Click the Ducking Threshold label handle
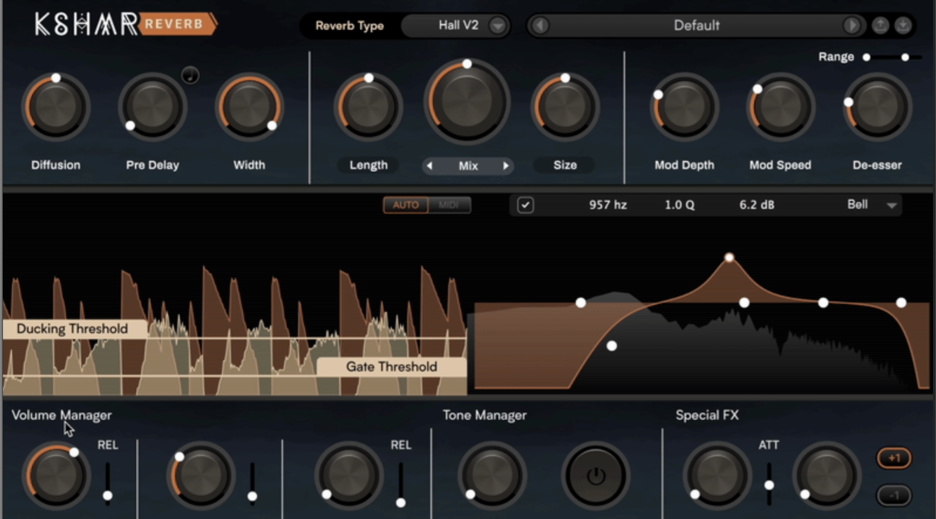The height and width of the screenshot is (519, 936). click(x=75, y=329)
